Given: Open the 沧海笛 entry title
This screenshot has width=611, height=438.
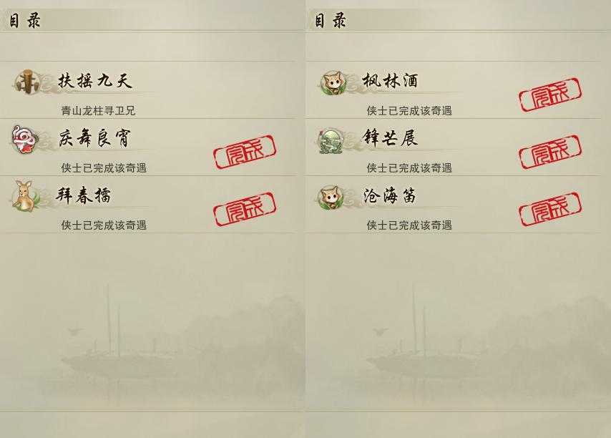Looking at the screenshot, I should tap(389, 195).
